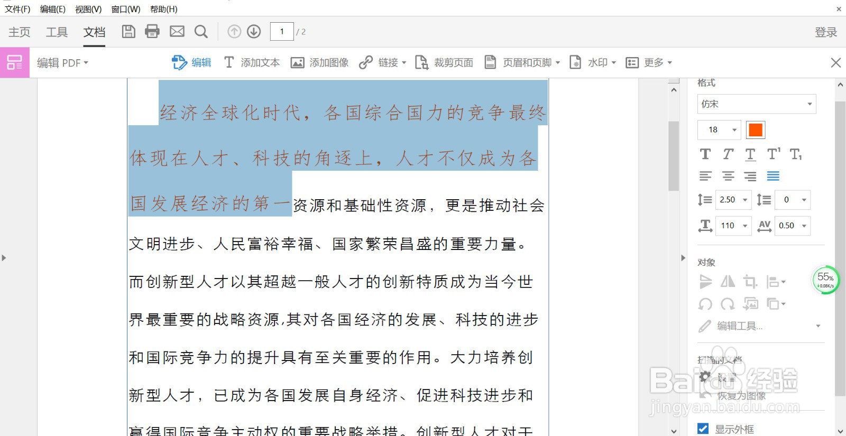Click the crop object icon

coord(750,282)
